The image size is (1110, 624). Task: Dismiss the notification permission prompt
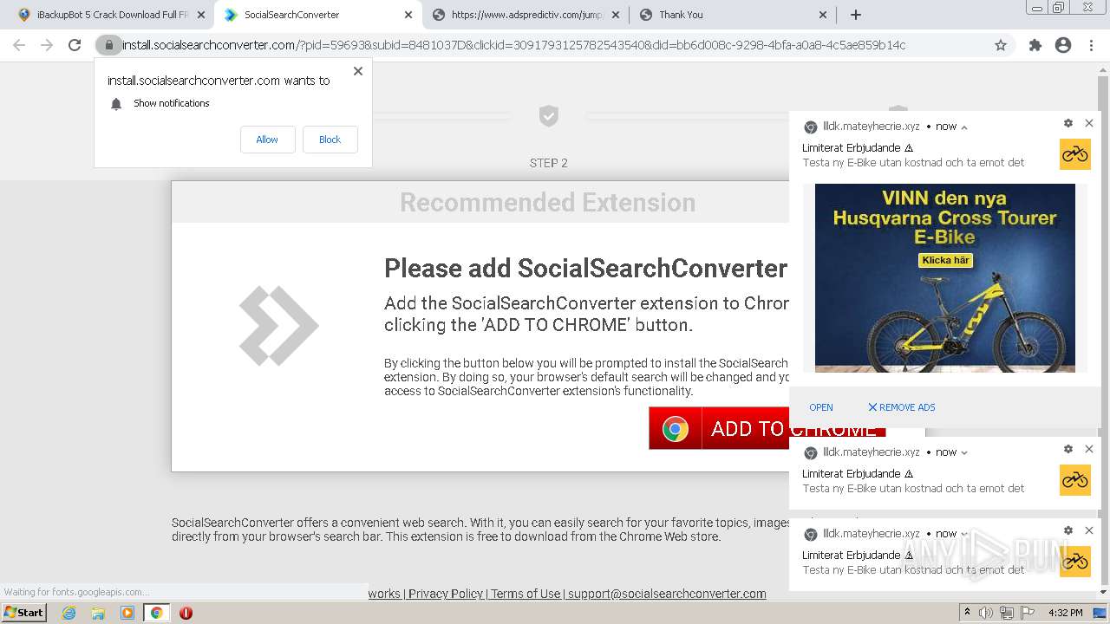pyautogui.click(x=358, y=71)
